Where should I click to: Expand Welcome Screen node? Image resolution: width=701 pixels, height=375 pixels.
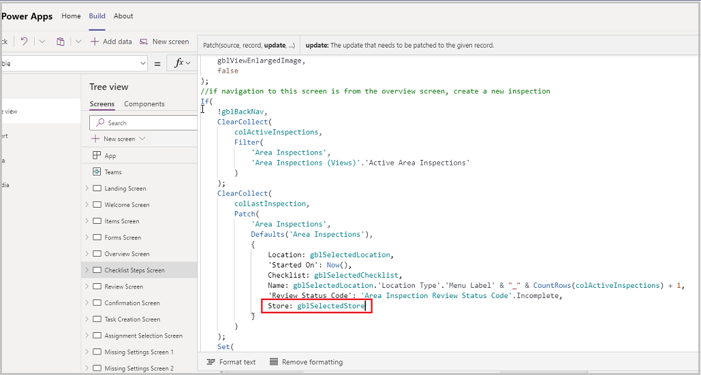(87, 205)
